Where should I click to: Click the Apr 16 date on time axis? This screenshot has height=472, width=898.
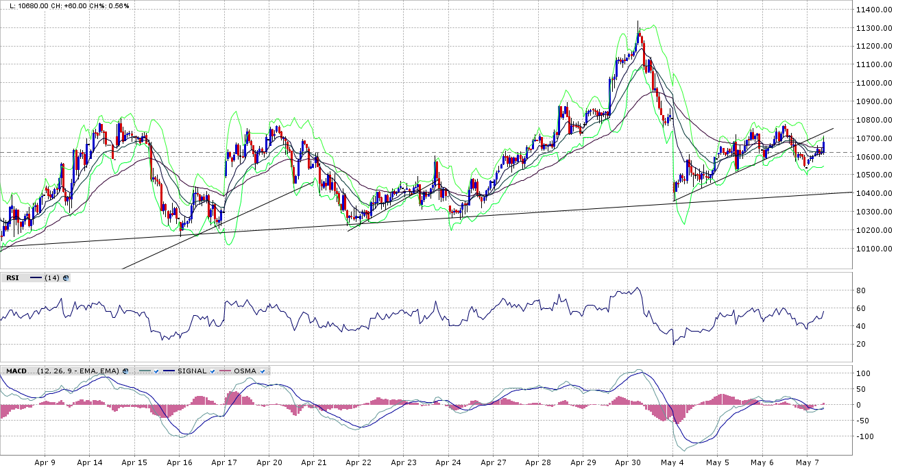(179, 462)
